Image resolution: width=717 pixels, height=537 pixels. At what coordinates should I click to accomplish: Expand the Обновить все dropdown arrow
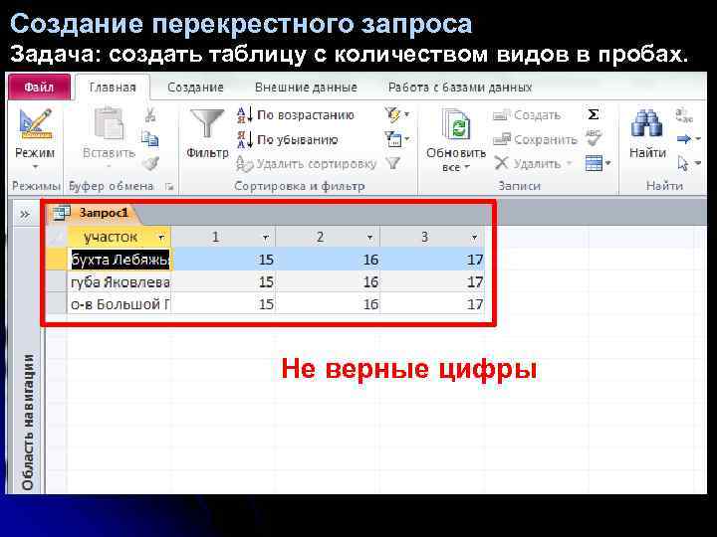pyautogui.click(x=467, y=168)
